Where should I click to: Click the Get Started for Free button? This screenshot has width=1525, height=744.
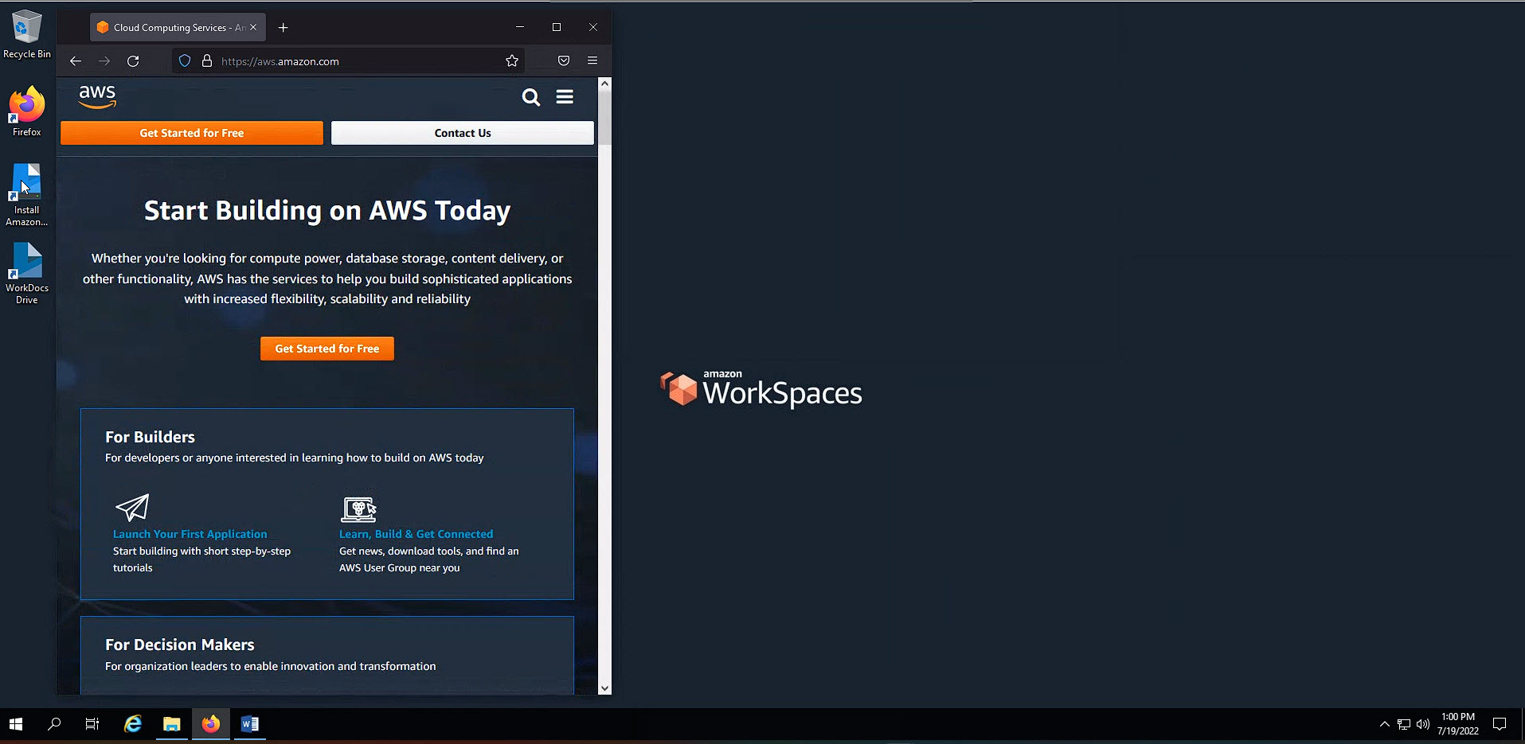click(191, 132)
